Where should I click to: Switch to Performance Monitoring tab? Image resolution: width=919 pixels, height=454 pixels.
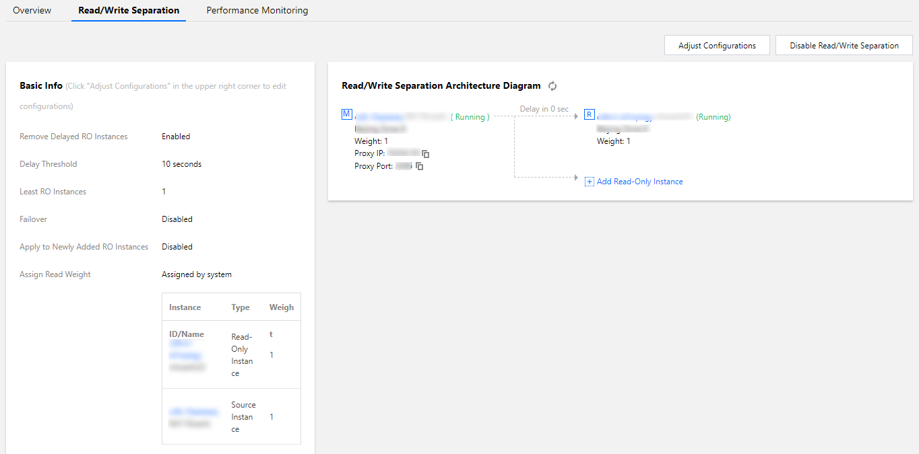coord(257,11)
